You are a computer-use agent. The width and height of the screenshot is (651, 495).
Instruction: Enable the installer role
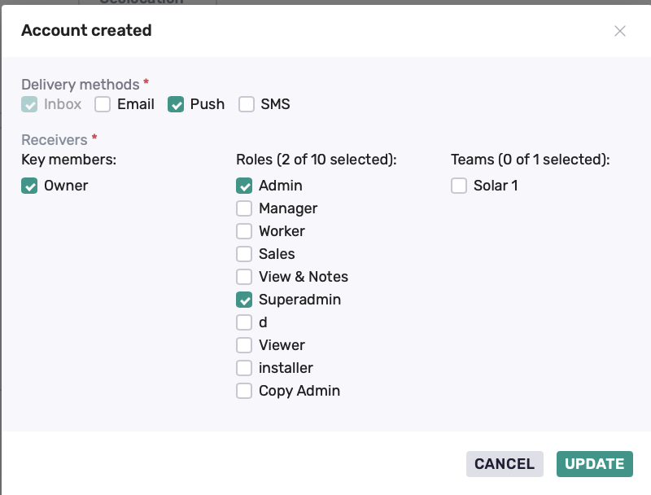(244, 368)
